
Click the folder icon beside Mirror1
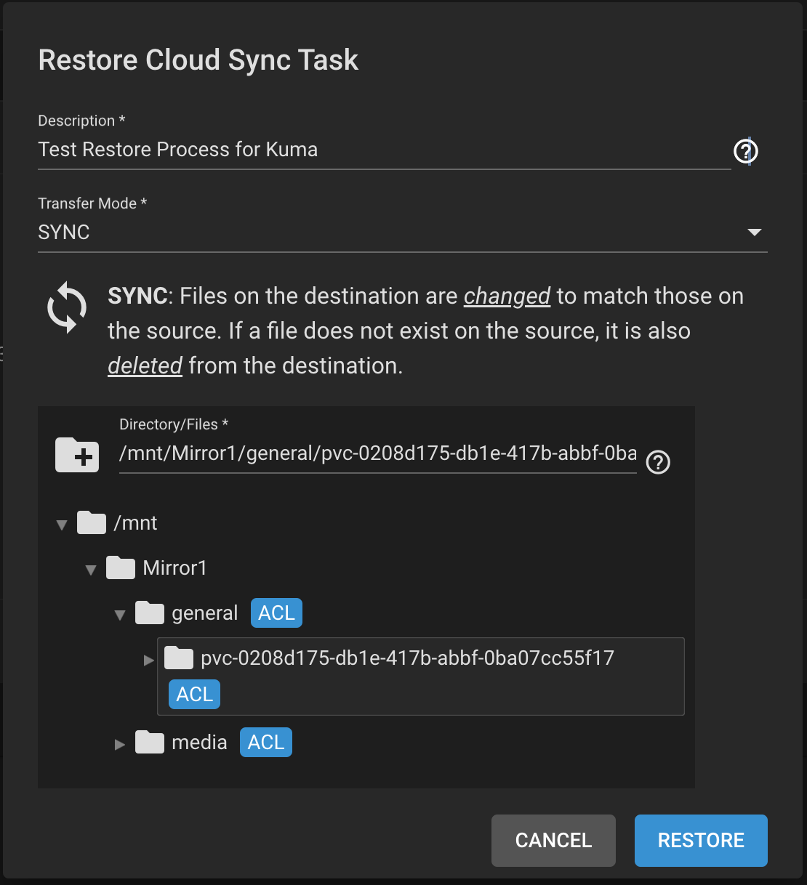coord(121,567)
